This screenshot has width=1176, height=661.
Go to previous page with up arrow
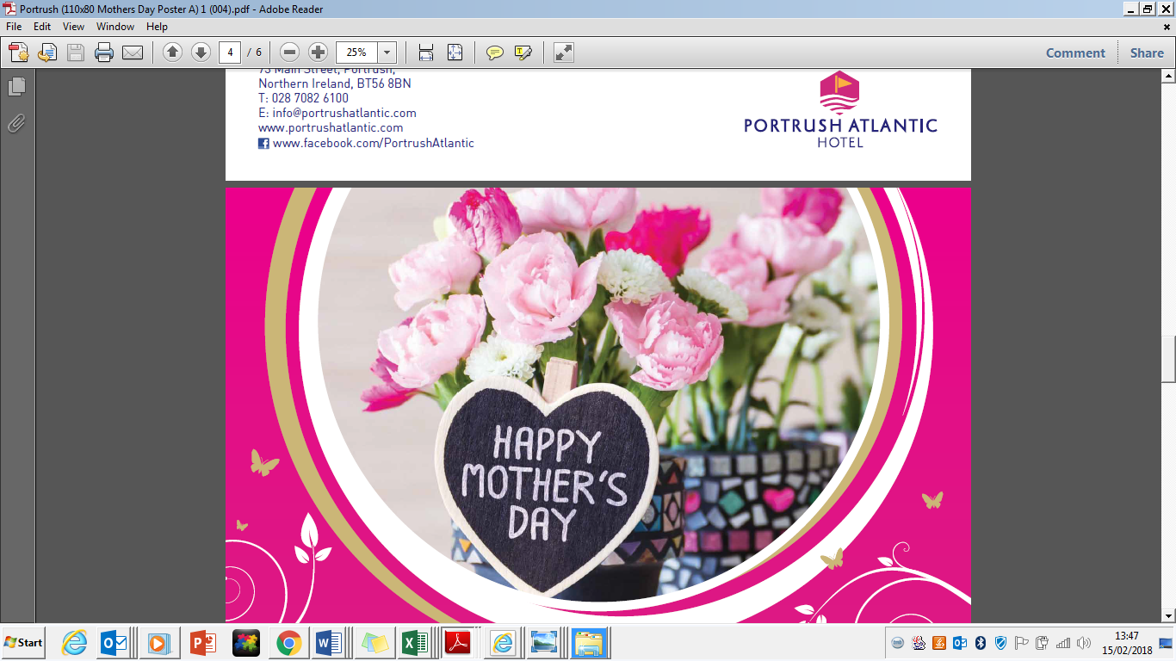coord(172,53)
